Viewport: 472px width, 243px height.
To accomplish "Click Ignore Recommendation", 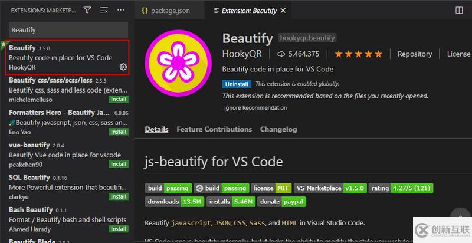I will (x=255, y=108).
